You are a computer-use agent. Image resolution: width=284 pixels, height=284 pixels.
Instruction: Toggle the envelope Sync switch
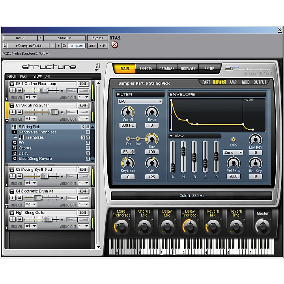tap(234, 139)
